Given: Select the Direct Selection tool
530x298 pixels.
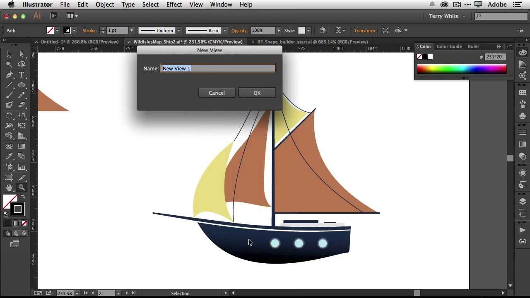Looking at the screenshot, I should tap(22, 54).
